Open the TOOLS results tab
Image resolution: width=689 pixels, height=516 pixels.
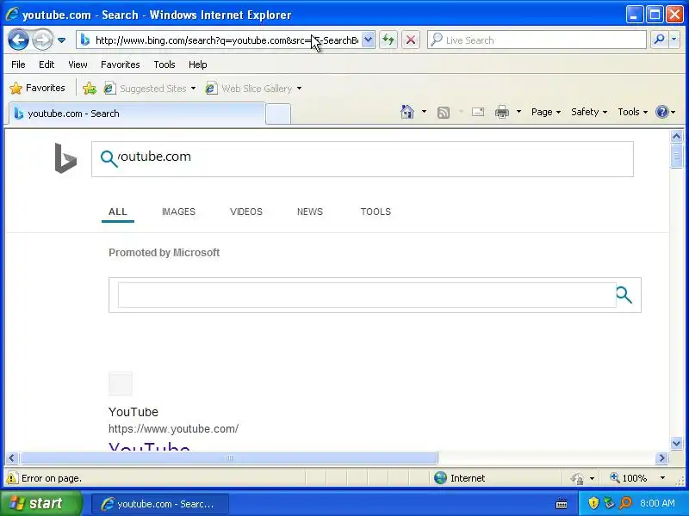coord(376,212)
